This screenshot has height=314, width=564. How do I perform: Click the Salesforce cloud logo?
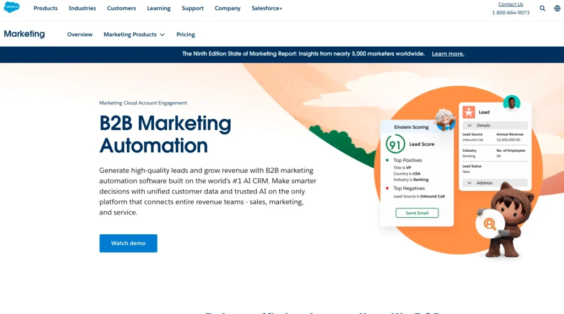coord(12,7)
